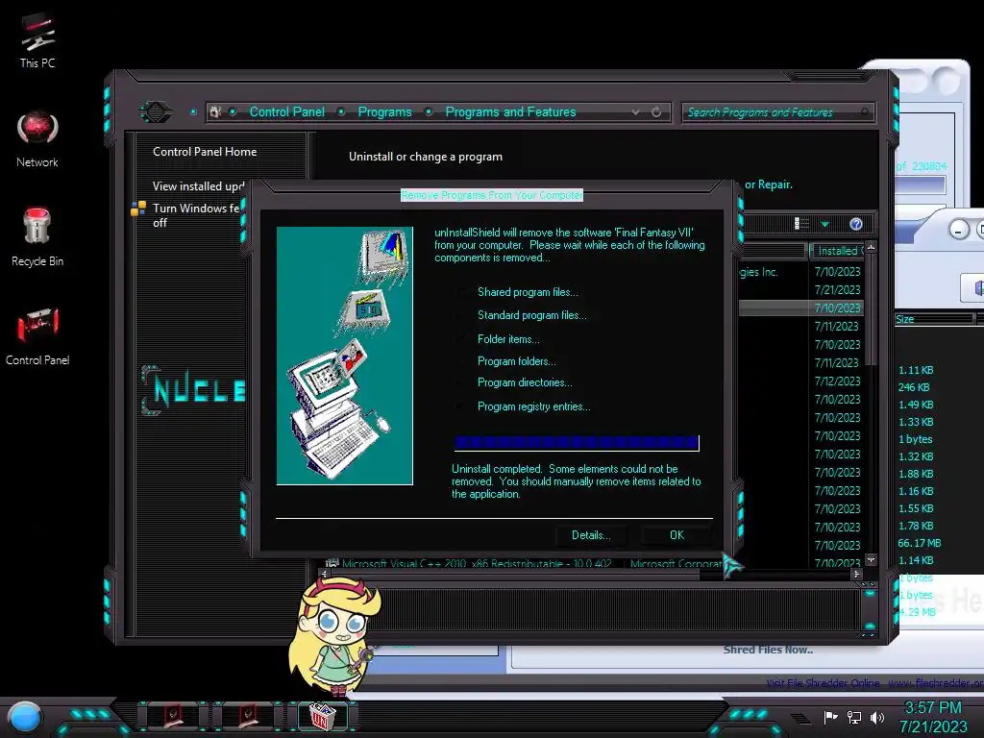Click scroll up arrow of programs list
Screen dimensions: 984x738
coord(871,248)
